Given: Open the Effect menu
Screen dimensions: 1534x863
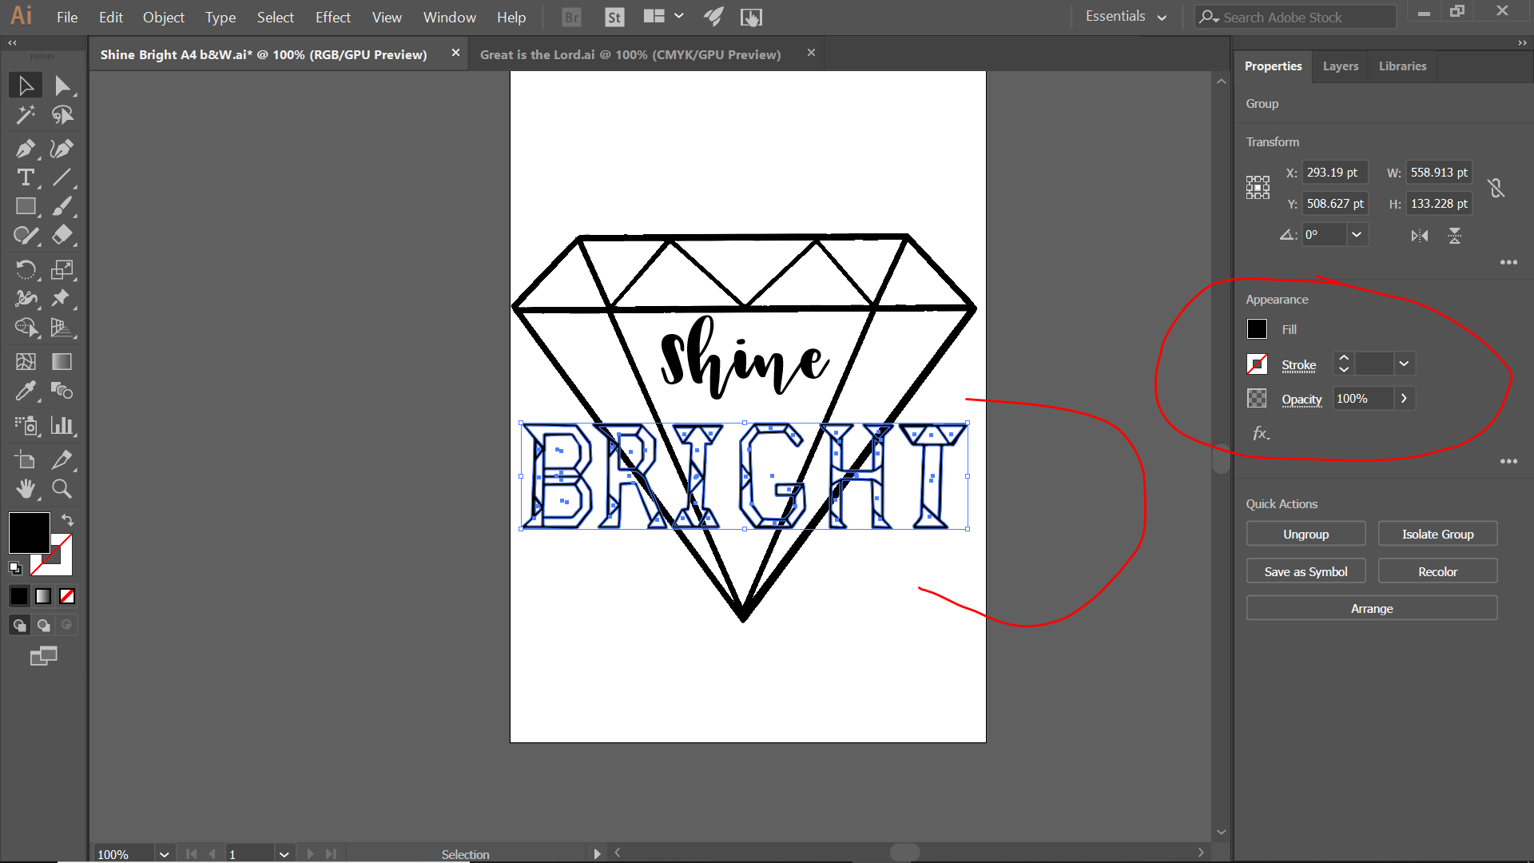Looking at the screenshot, I should [x=332, y=17].
